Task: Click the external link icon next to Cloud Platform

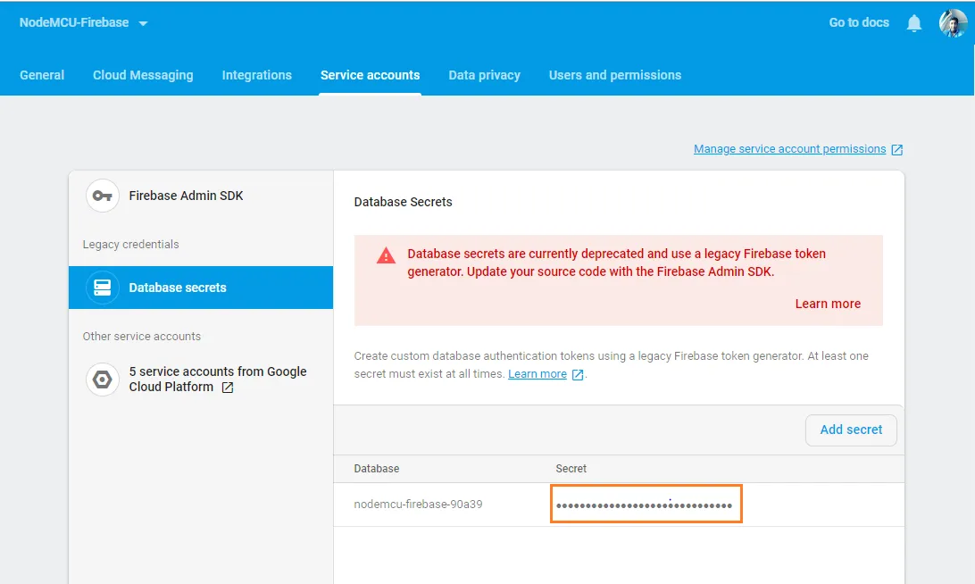Action: click(226, 388)
